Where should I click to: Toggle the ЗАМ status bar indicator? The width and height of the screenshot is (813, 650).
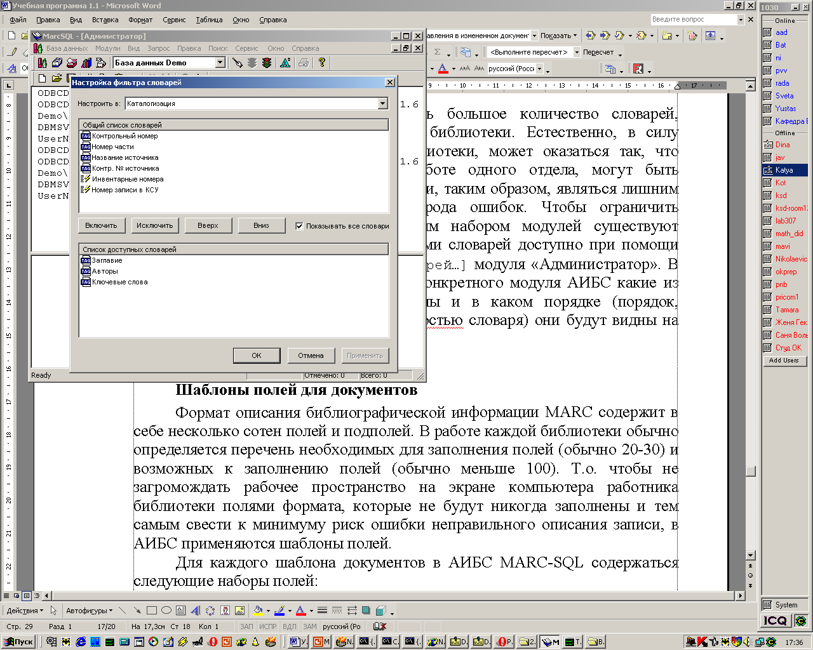click(x=310, y=627)
